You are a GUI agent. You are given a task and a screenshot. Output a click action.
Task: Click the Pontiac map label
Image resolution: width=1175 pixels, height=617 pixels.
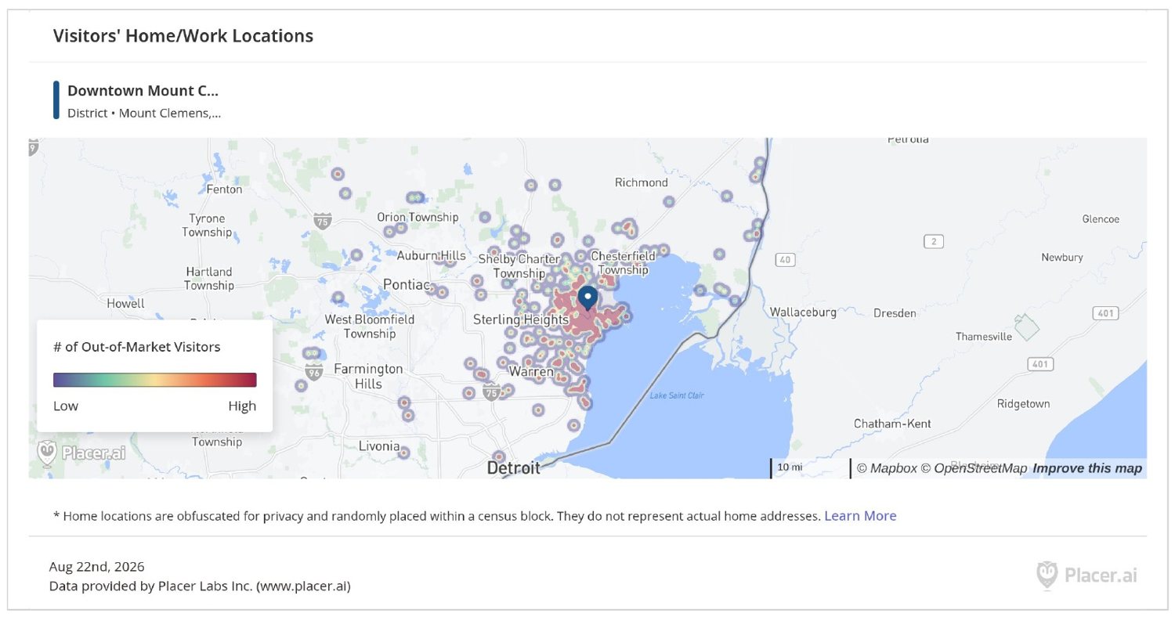coord(407,284)
